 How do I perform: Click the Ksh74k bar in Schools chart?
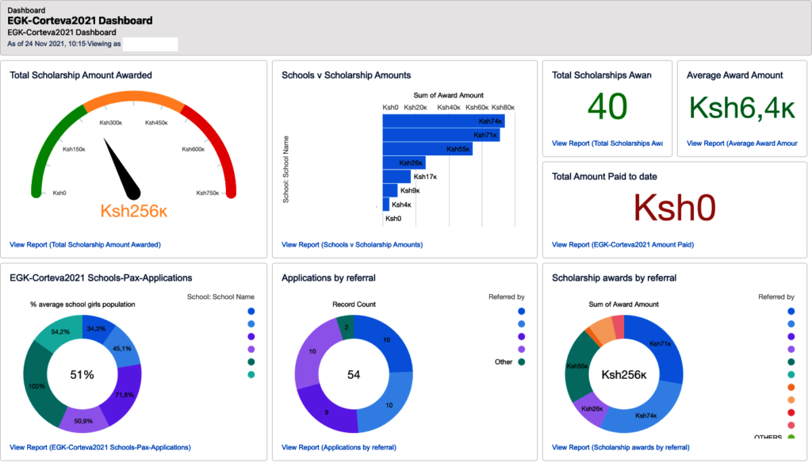click(444, 121)
